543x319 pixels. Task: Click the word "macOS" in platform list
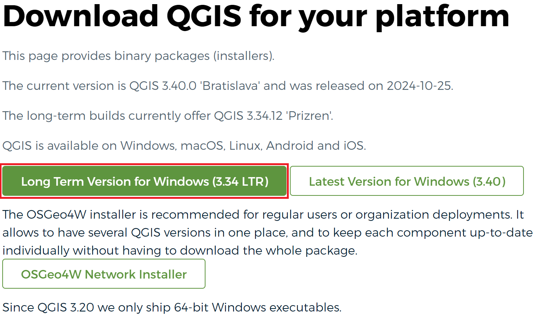point(202,146)
